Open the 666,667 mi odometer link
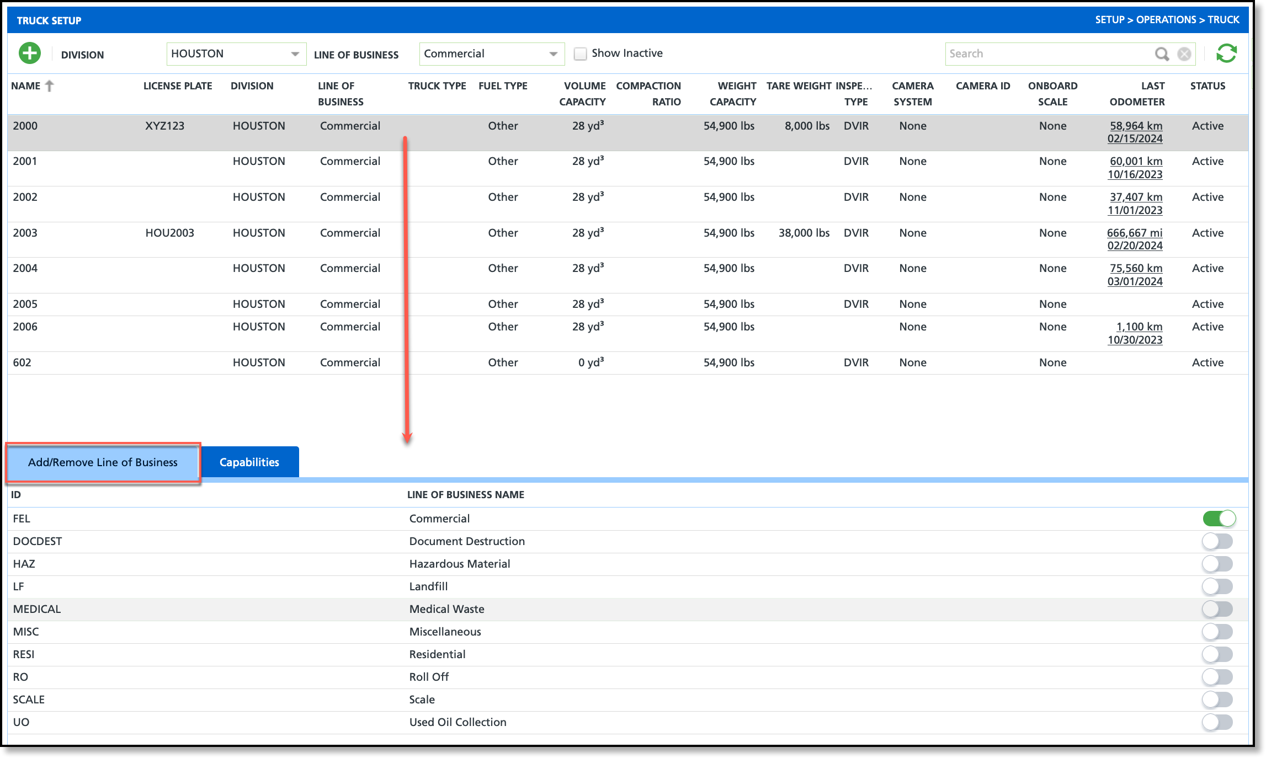Screen dimensions: 1266x758 pyautogui.click(x=1134, y=233)
